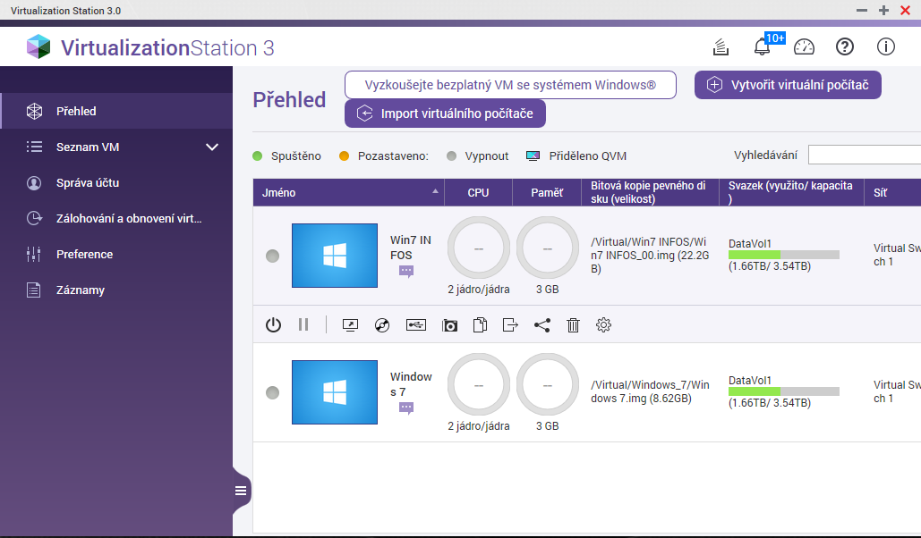Click Windows 7 DataVol1 usage bar

point(783,391)
